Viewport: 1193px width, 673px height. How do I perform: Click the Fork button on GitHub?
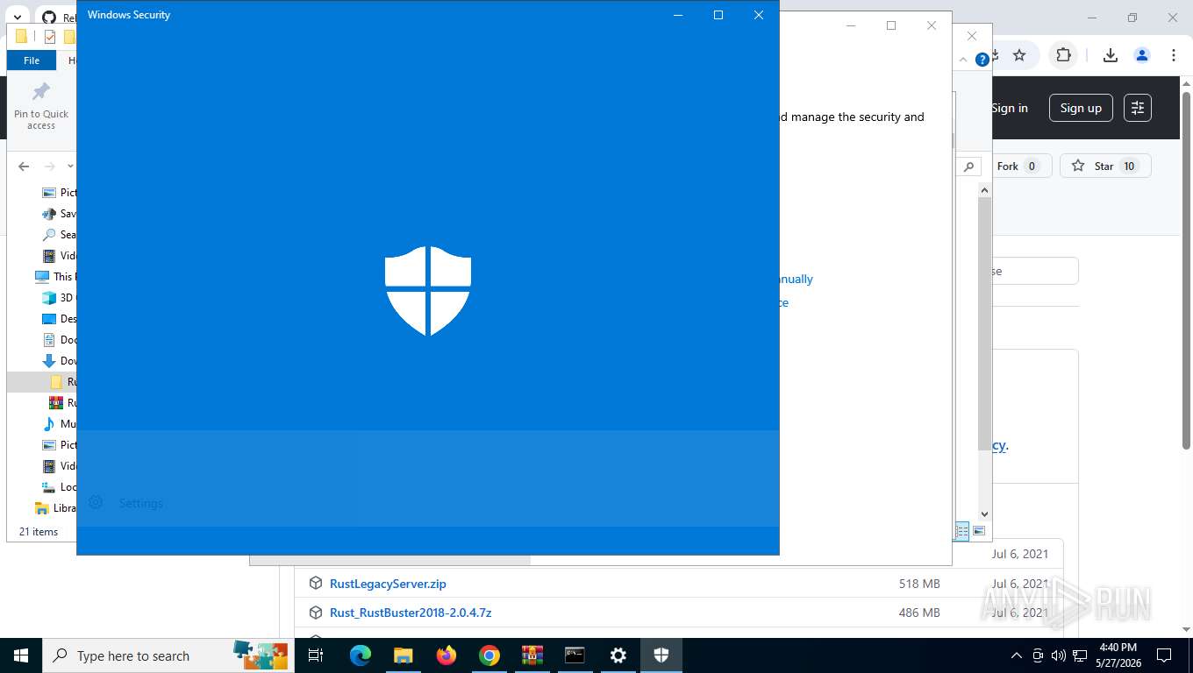(x=1019, y=166)
